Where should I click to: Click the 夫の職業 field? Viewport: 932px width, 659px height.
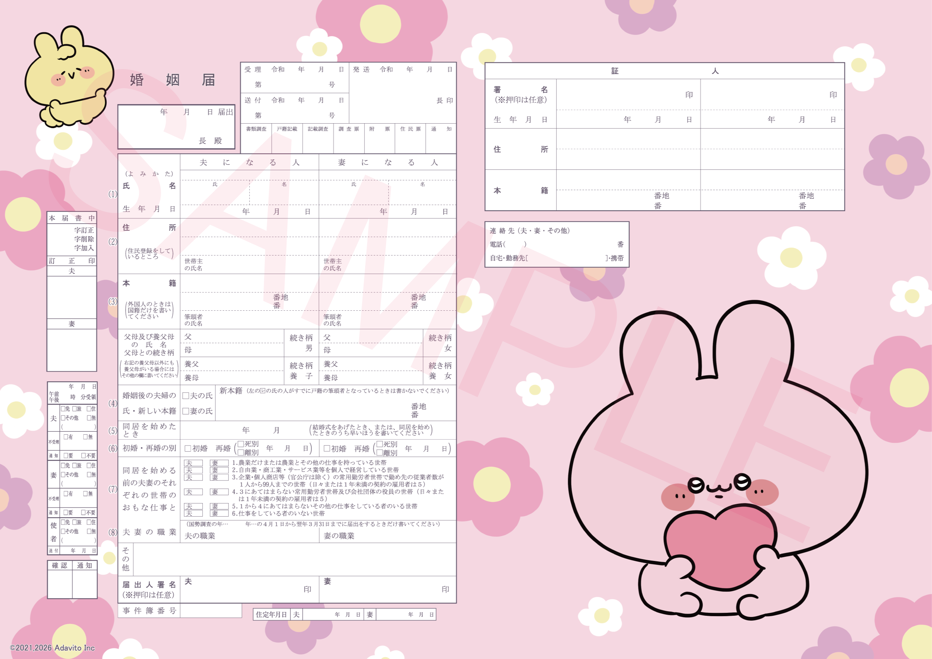pyautogui.click(x=250, y=535)
